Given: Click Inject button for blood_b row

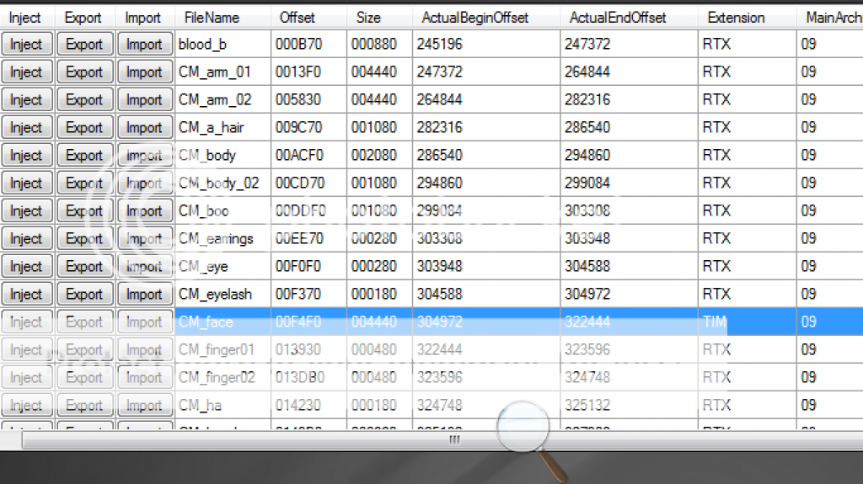Looking at the screenshot, I should point(26,44).
